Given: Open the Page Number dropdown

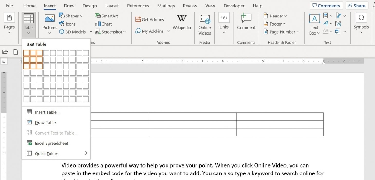Looking at the screenshot, I should (x=281, y=32).
